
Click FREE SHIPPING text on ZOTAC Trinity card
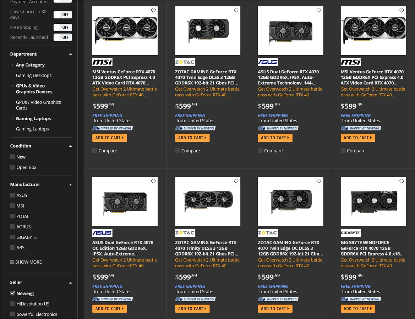190,286
